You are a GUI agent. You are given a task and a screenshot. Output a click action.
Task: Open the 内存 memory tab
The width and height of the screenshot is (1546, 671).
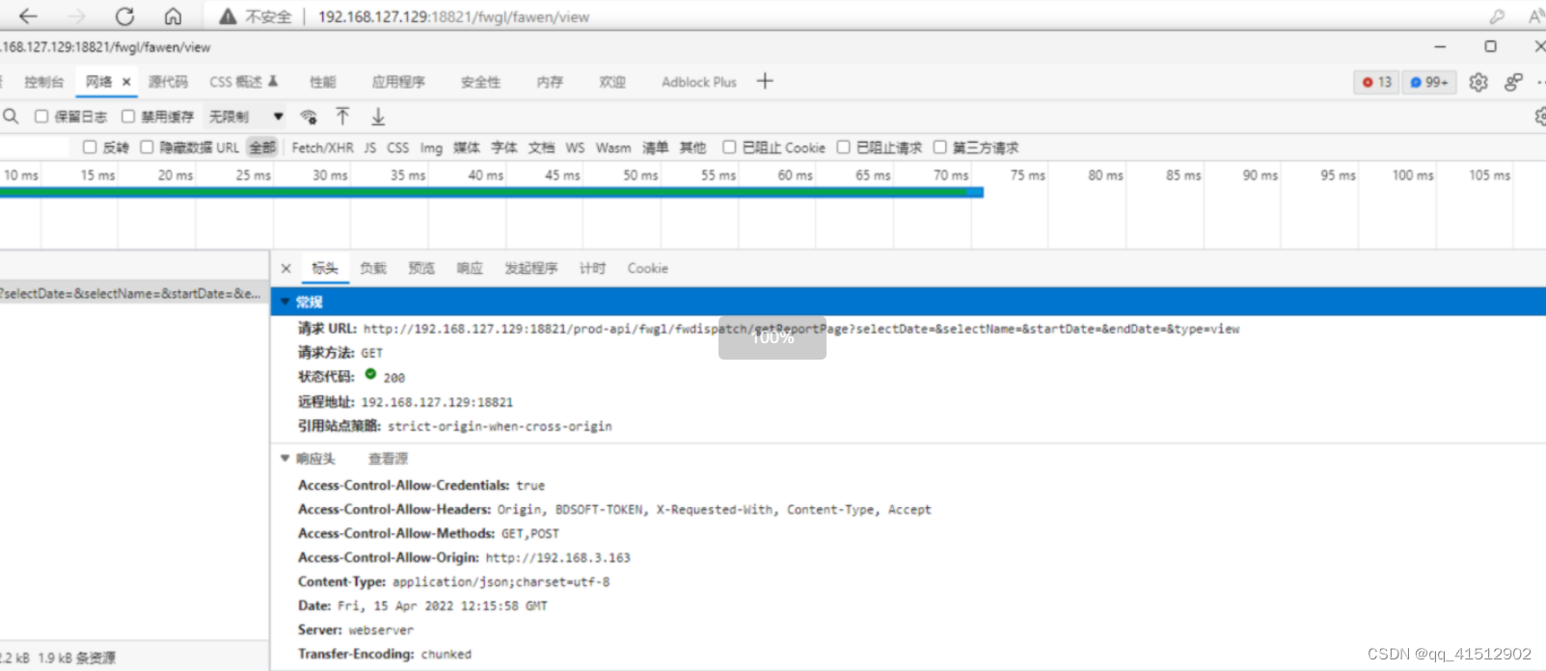pyautogui.click(x=550, y=82)
